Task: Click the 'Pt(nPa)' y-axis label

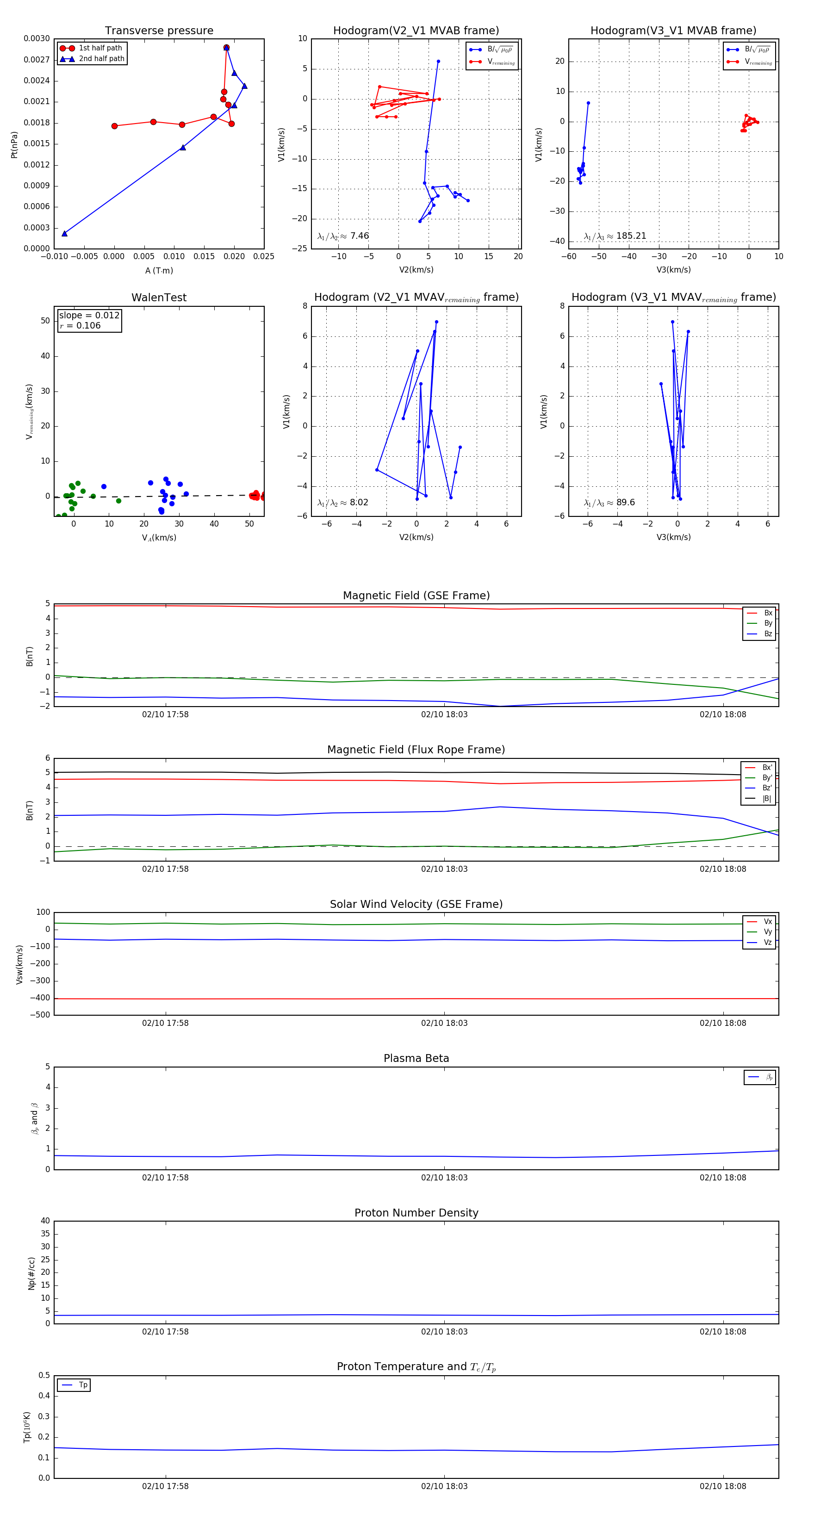Action: 14,145
